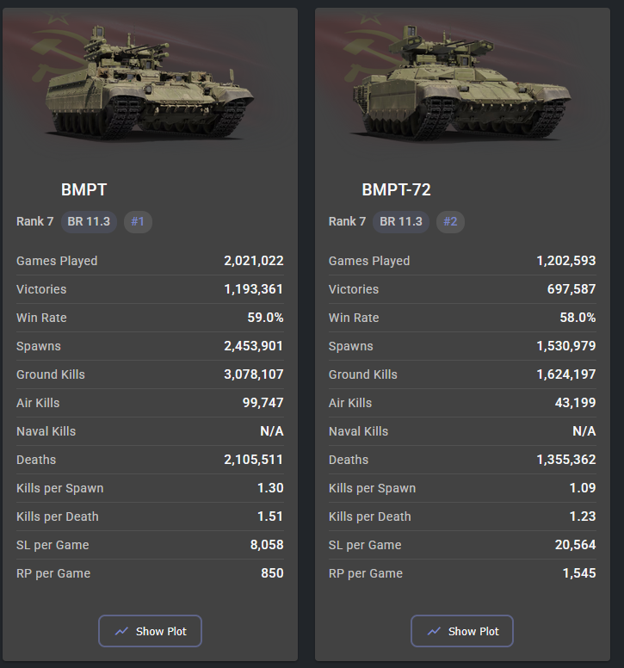The image size is (624, 668).
Task: Click BMPT's Games Played value 2,021,022
Action: point(253,261)
